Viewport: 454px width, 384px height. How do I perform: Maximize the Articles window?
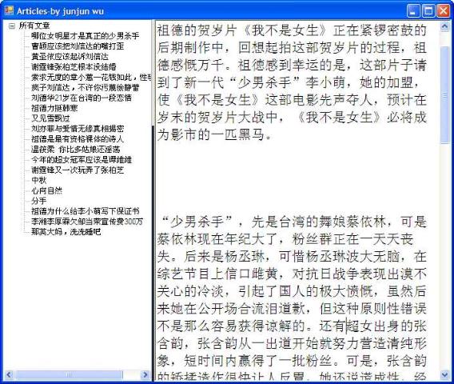[x=428, y=11]
